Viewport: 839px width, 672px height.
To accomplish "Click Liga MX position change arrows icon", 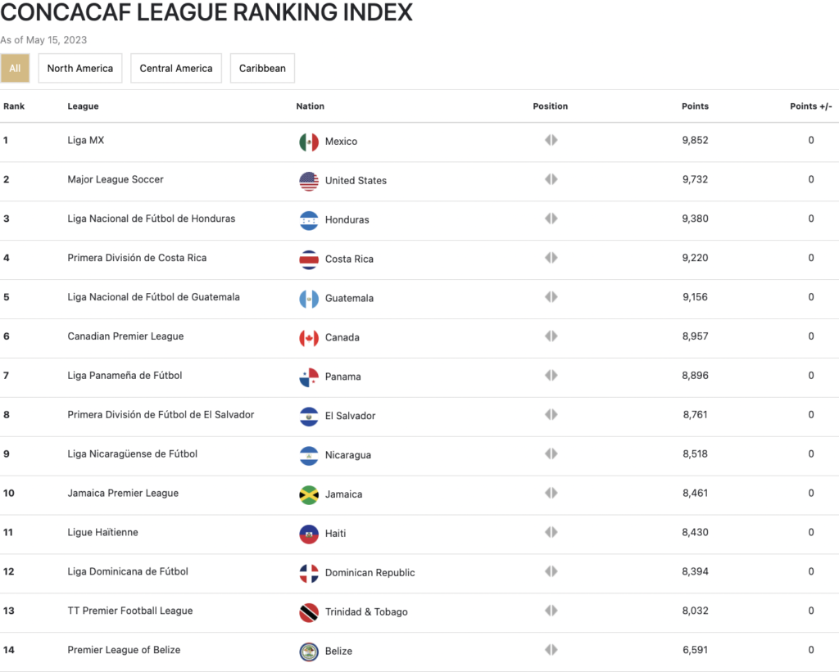I will point(551,140).
